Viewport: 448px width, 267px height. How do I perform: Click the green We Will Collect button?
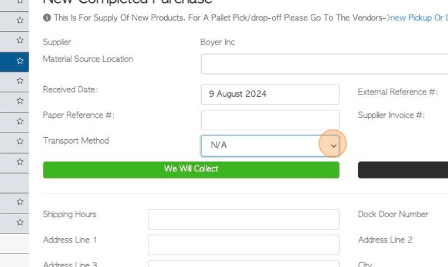pos(191,170)
